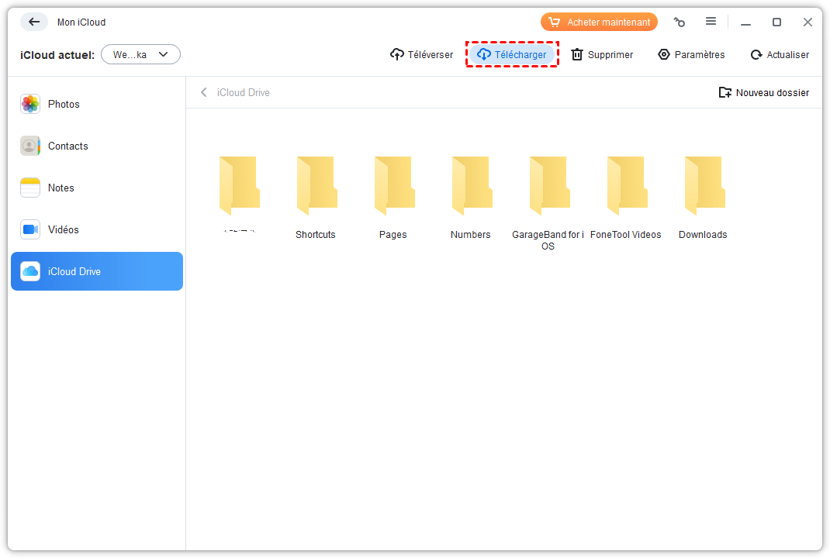Select Photos in the sidebar
This screenshot has height=558, width=830.
click(64, 104)
